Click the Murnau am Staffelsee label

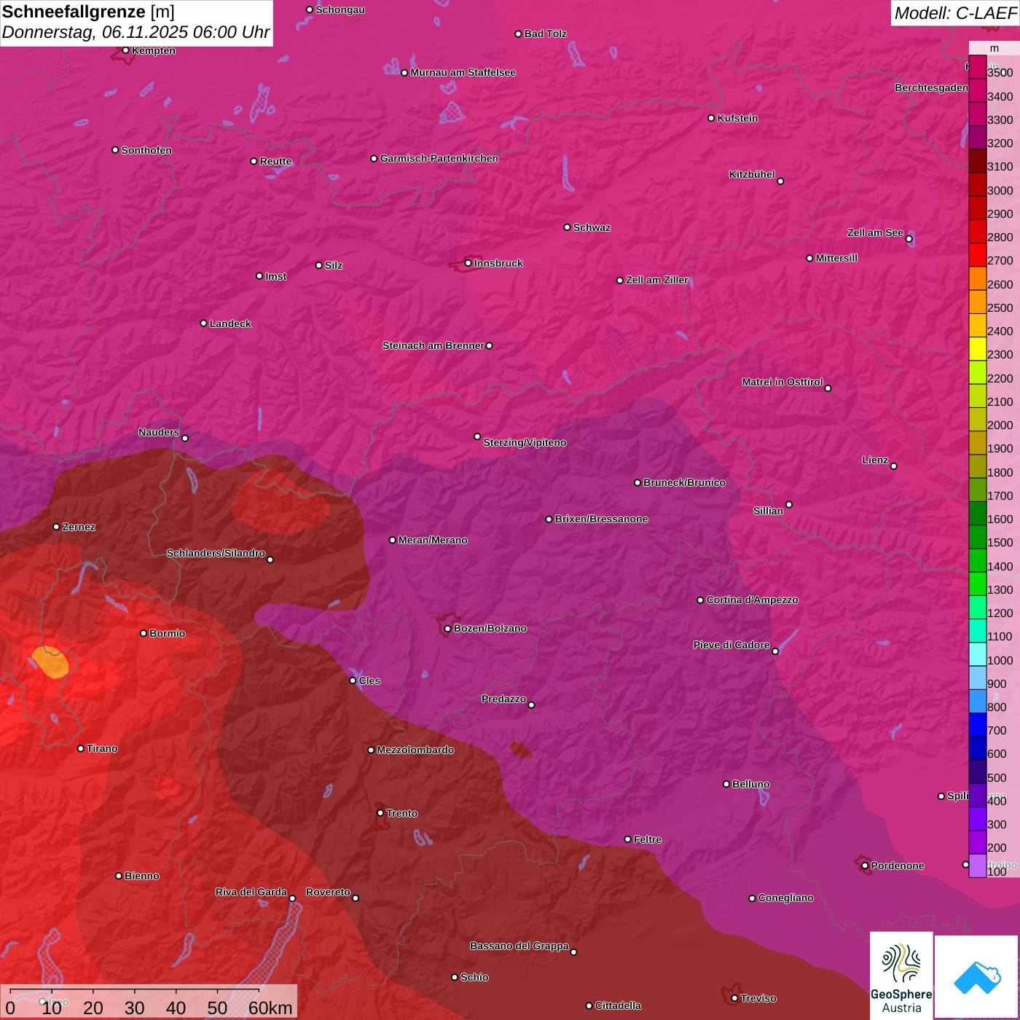pyautogui.click(x=463, y=72)
